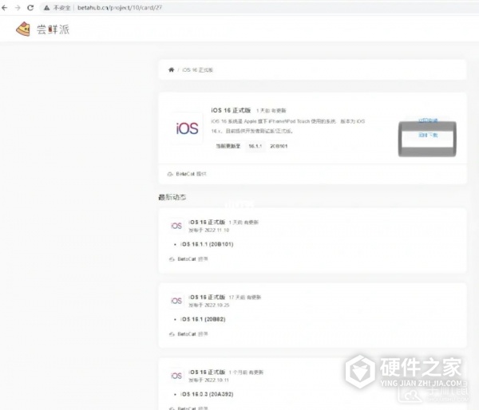Click the betahub.cn address bar URL
Screen dimensions: 479x410
point(120,8)
